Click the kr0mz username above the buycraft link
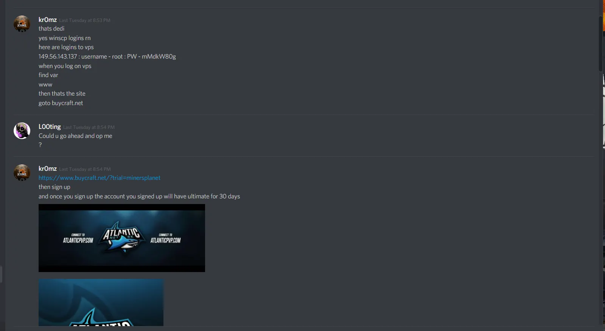 (x=48, y=169)
